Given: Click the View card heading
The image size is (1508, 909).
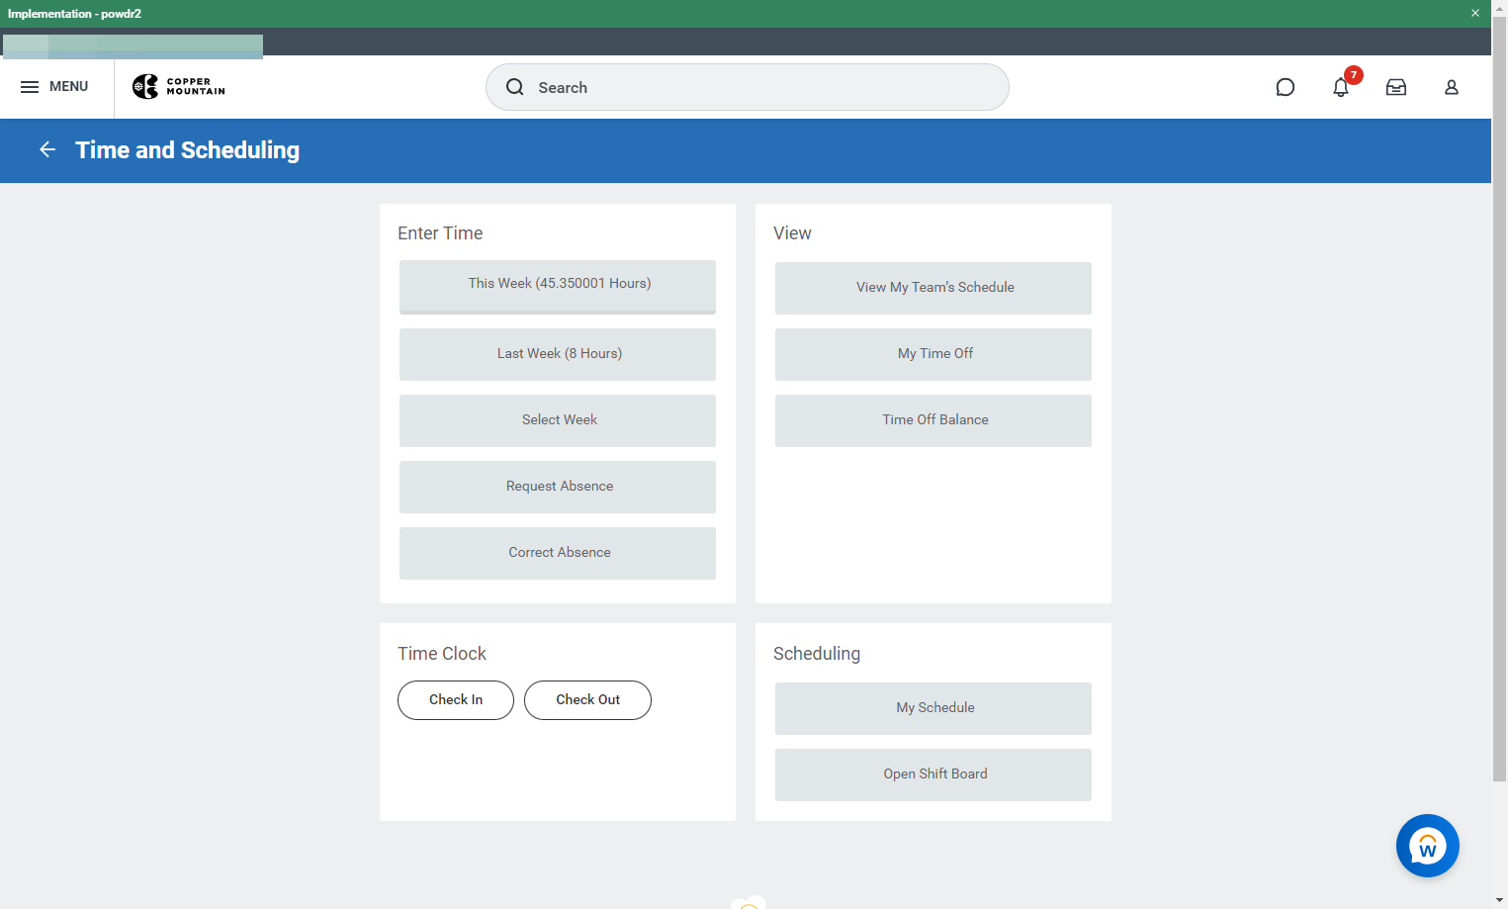Looking at the screenshot, I should pos(792,233).
